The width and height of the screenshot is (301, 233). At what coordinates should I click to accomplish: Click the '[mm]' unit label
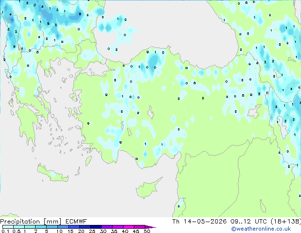tap(52, 222)
